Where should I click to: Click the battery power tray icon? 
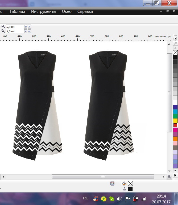coord(135,199)
